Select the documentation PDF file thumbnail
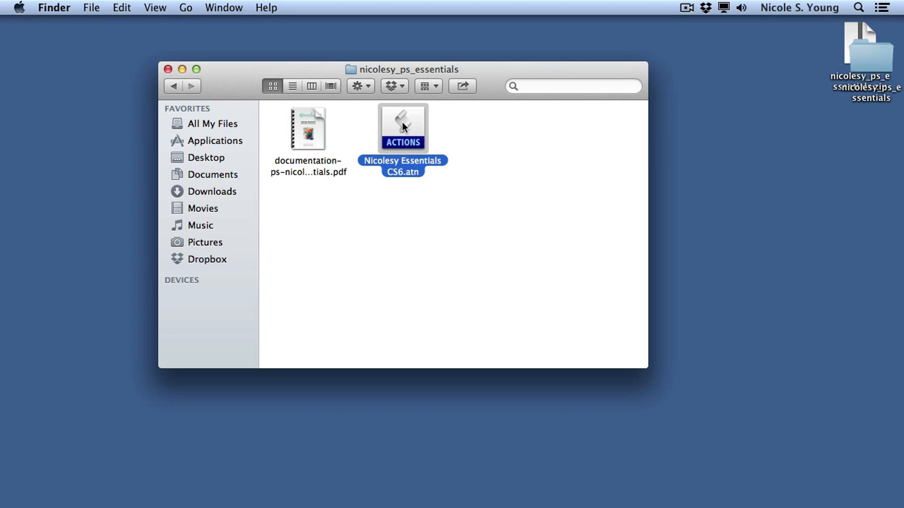 coord(308,128)
